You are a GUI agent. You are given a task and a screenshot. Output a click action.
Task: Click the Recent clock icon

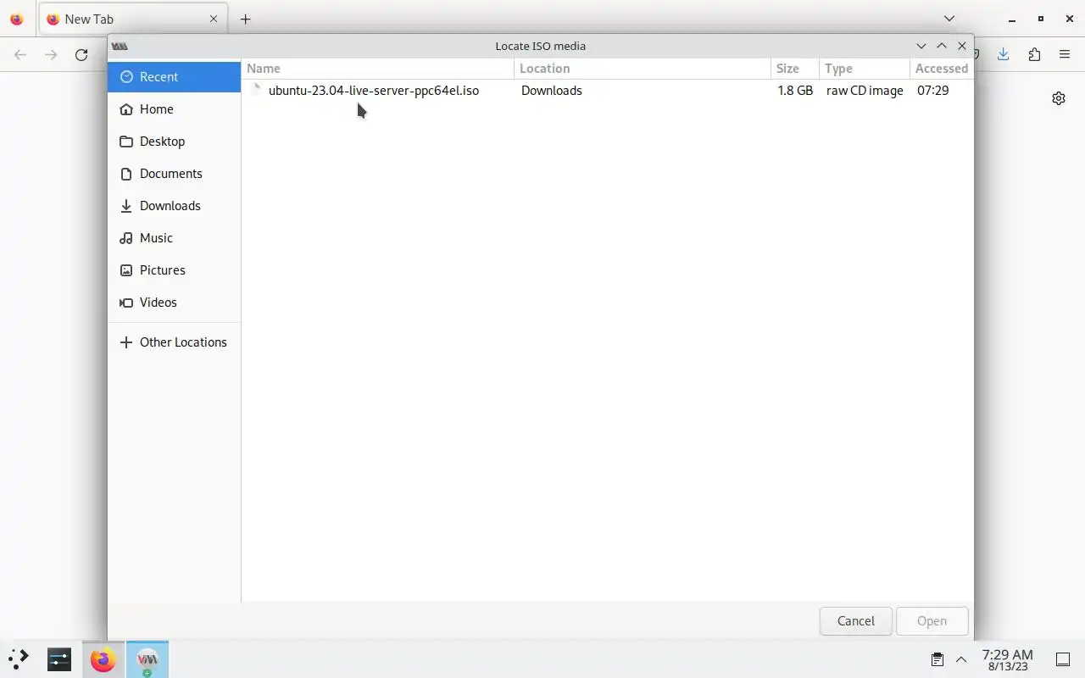tap(126, 76)
